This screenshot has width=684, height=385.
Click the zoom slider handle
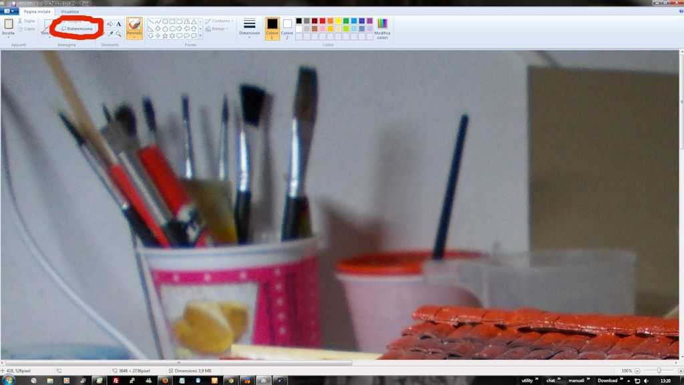click(x=659, y=370)
